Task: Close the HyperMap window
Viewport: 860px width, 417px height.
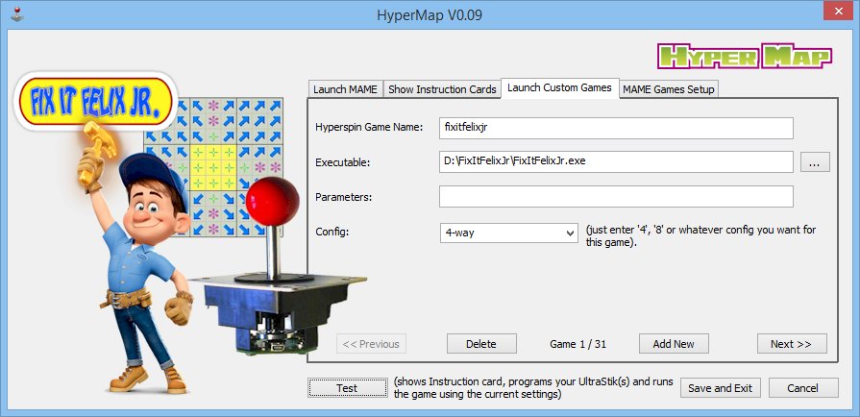Action: tap(838, 11)
